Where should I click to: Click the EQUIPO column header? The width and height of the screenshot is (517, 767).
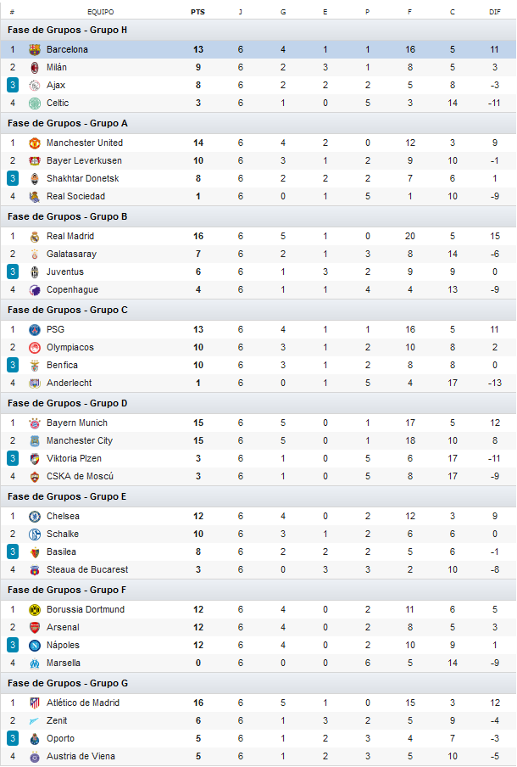coord(101,12)
